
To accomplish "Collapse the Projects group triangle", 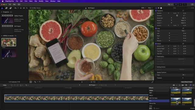I will pyautogui.click(x=2, y=12).
